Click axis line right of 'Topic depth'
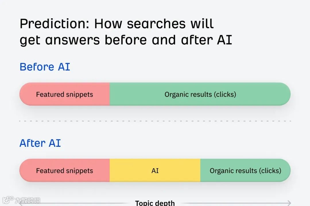The image size is (310, 206). (230, 203)
